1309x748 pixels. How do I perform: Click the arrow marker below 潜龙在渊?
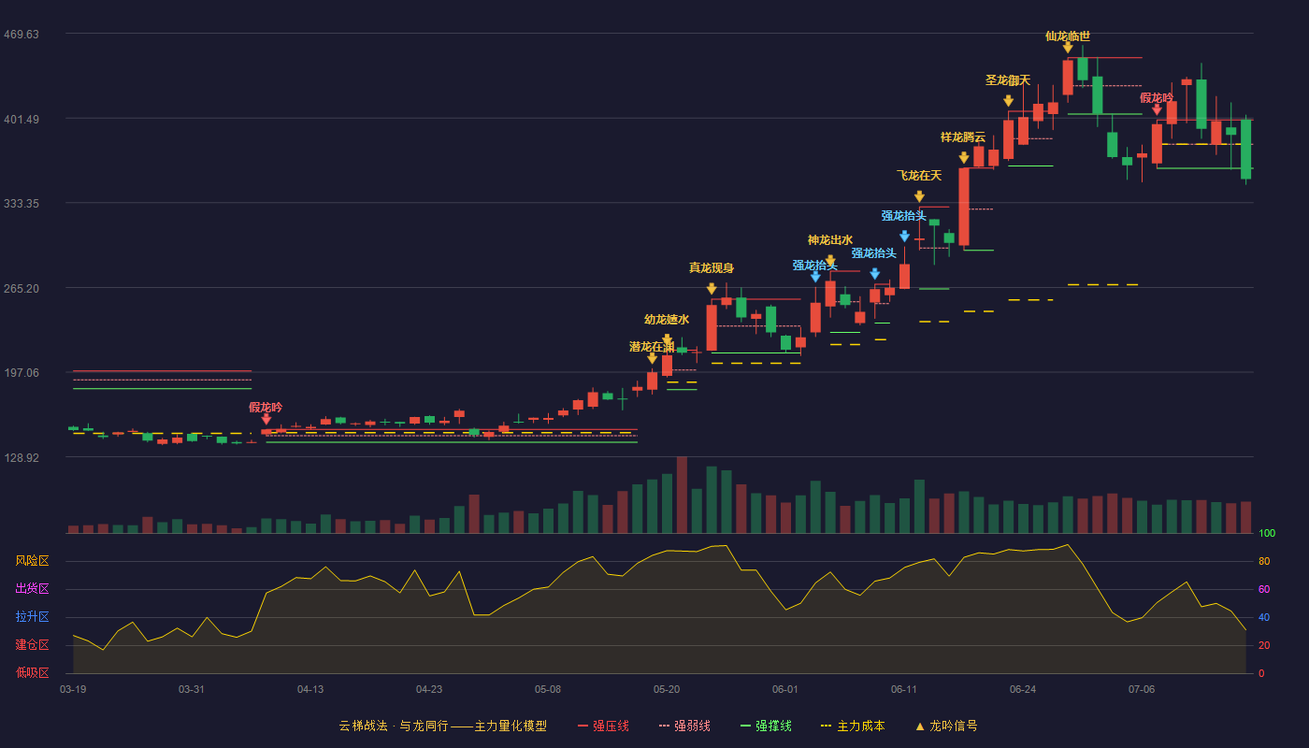tap(652, 358)
